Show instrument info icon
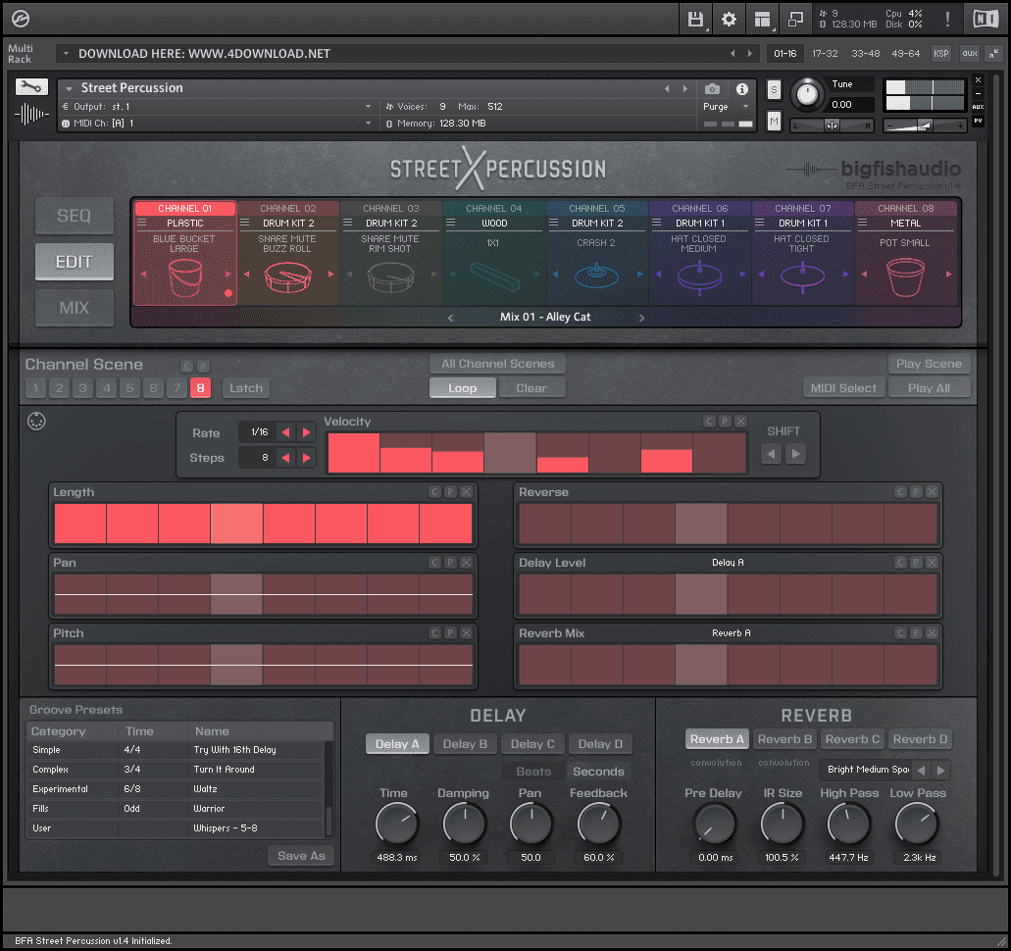This screenshot has width=1011, height=951. 742,89
